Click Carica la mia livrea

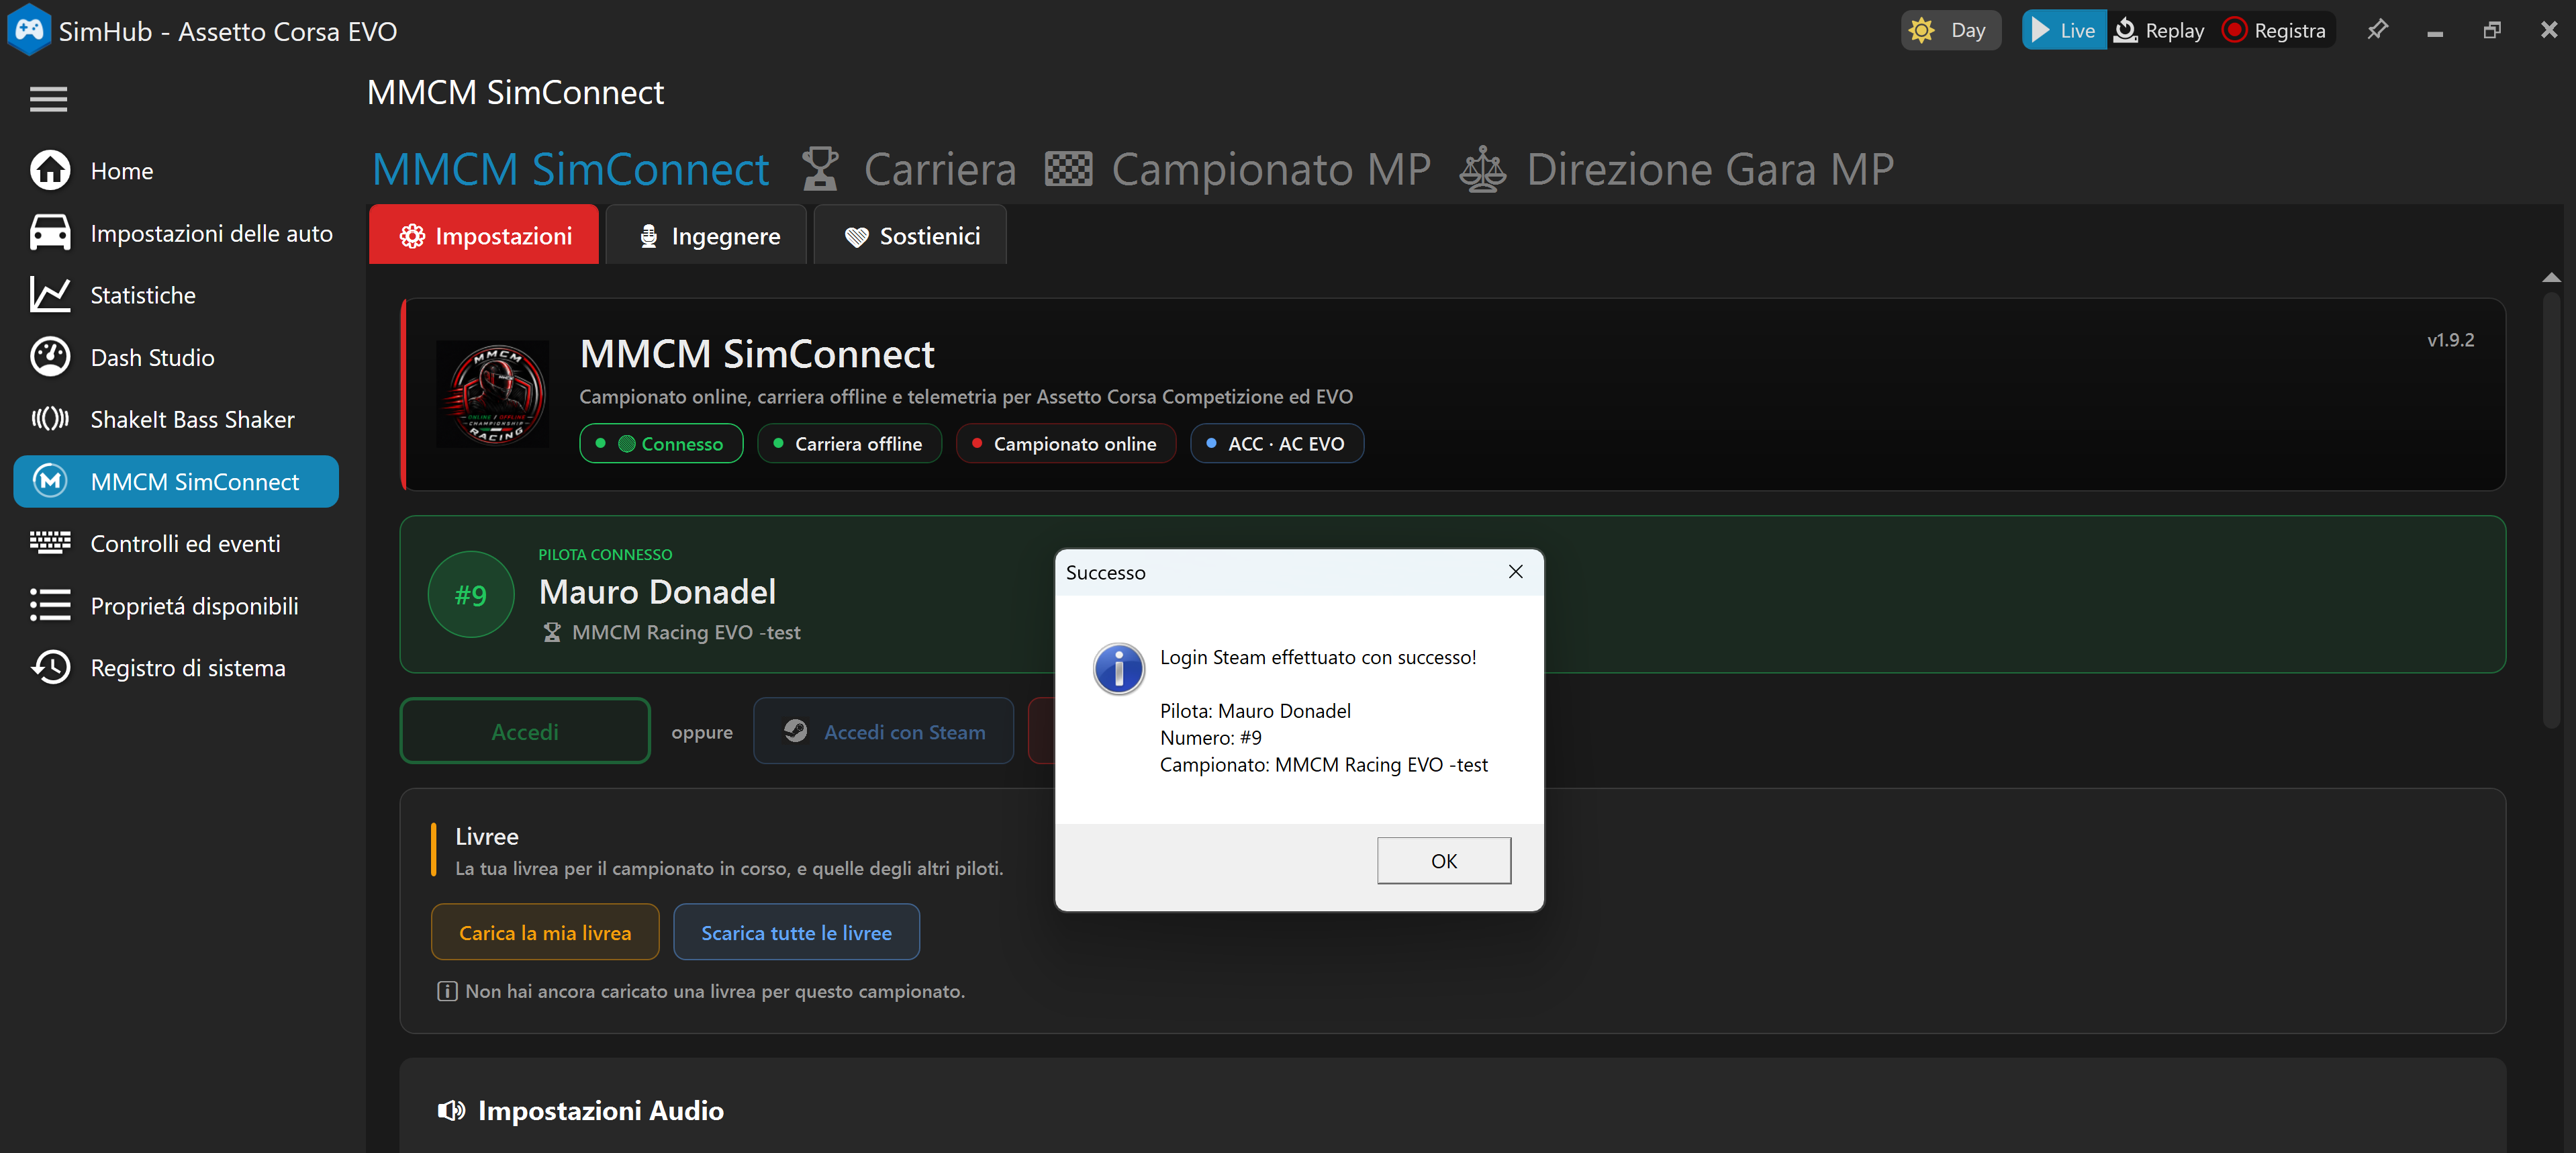point(545,932)
